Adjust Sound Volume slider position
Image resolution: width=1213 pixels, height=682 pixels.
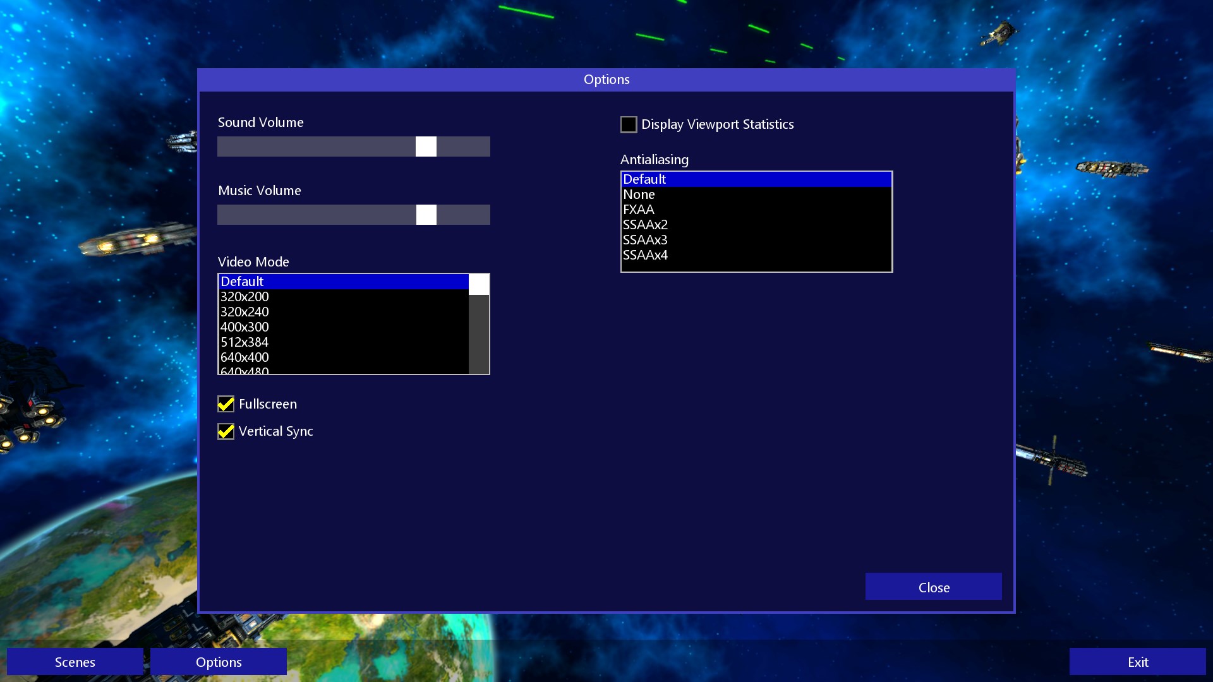[426, 146]
